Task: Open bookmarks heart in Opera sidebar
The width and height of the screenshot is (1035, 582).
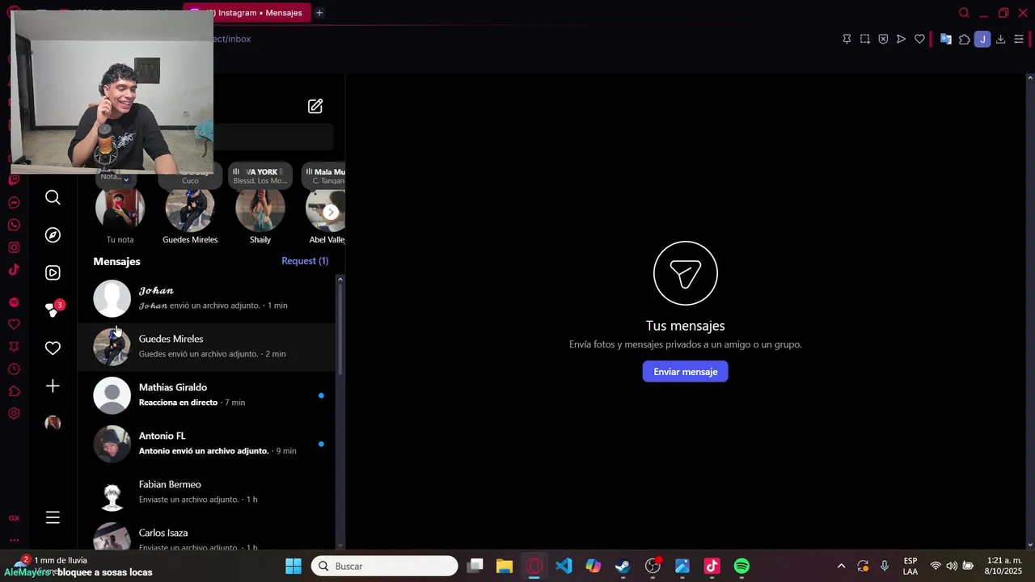Action: 14,324
